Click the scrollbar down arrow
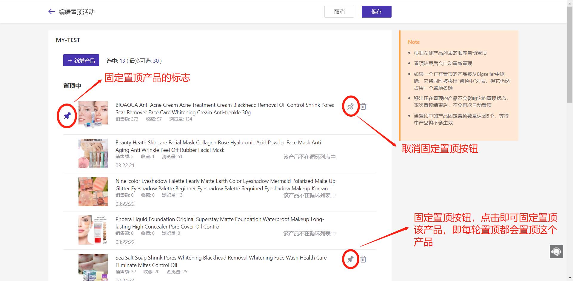Image resolution: width=573 pixels, height=281 pixels. (570, 278)
